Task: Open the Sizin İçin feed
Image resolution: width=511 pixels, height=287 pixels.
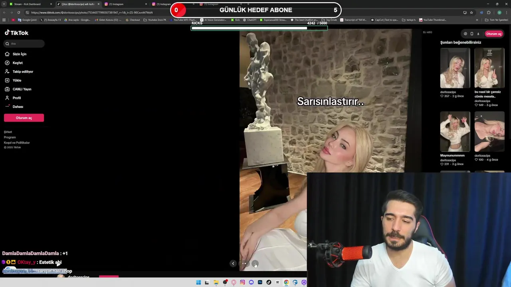Action: (16, 54)
